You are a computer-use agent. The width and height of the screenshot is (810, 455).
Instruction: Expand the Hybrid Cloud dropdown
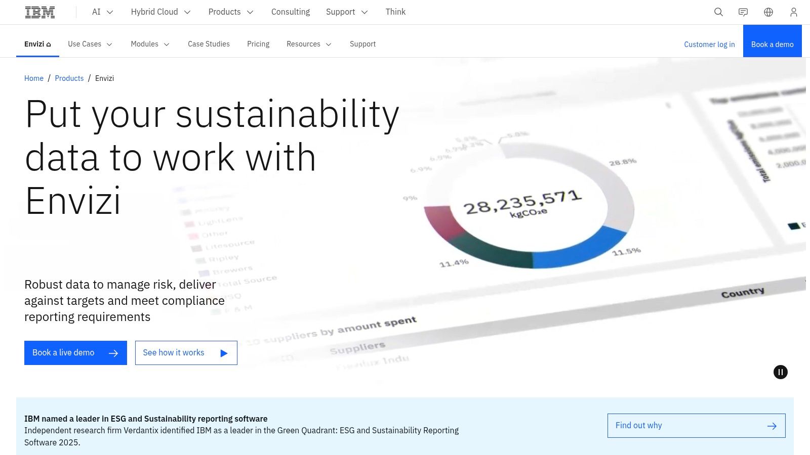[160, 12]
